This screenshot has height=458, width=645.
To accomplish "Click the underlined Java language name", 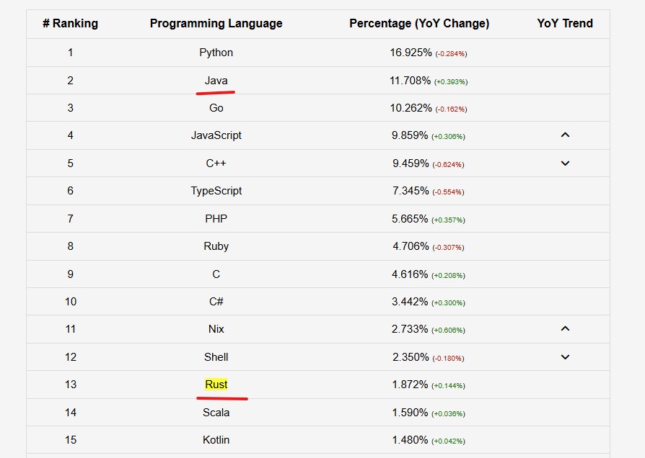I will click(216, 81).
